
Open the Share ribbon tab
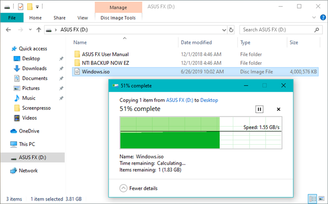(59, 18)
